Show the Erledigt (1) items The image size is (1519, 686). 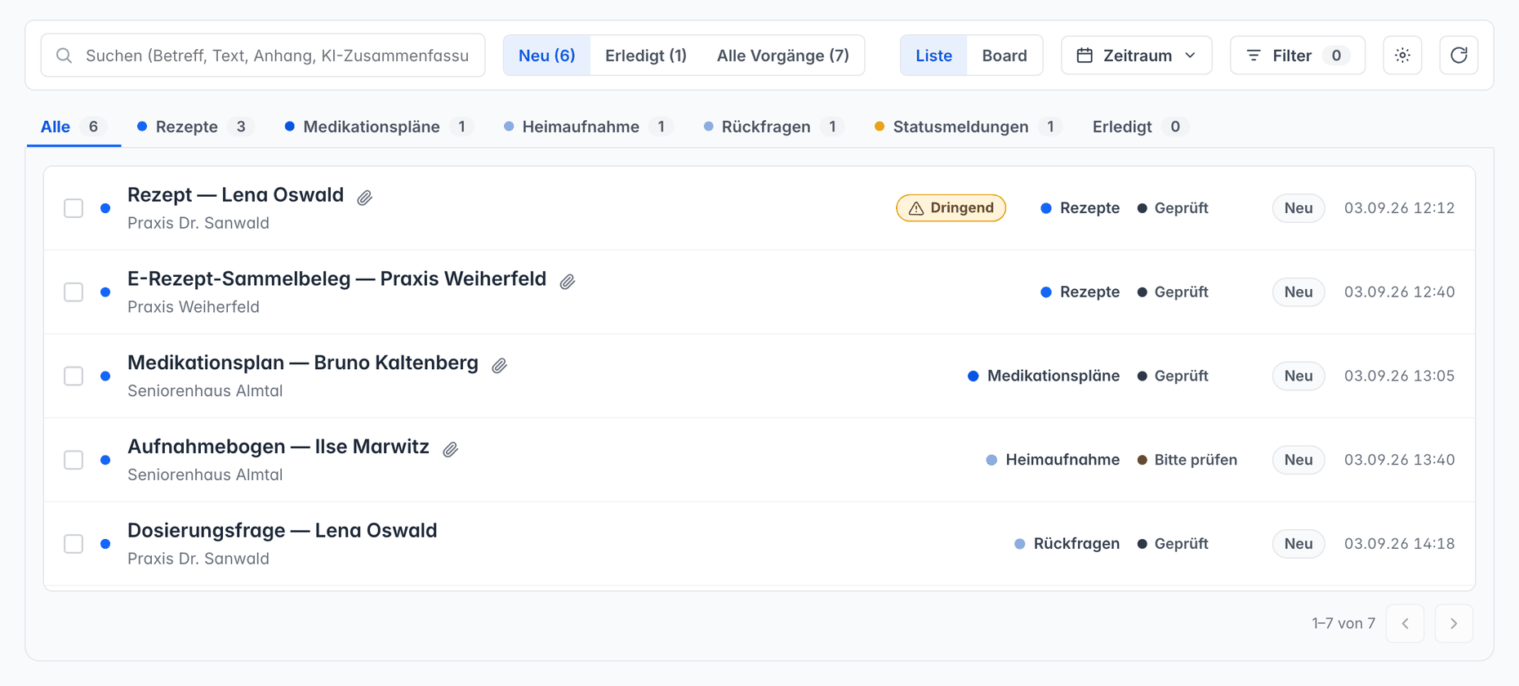(646, 56)
